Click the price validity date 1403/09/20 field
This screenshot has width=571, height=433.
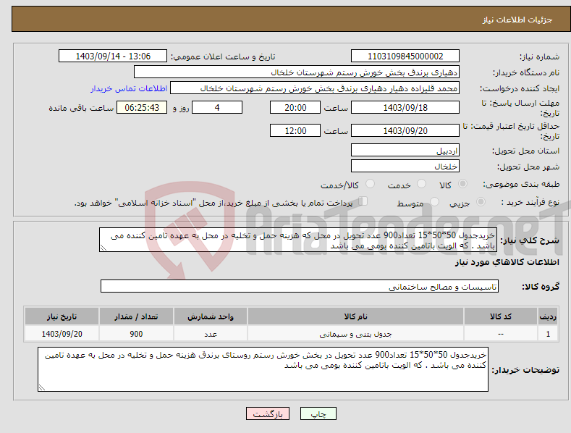tap(405, 130)
